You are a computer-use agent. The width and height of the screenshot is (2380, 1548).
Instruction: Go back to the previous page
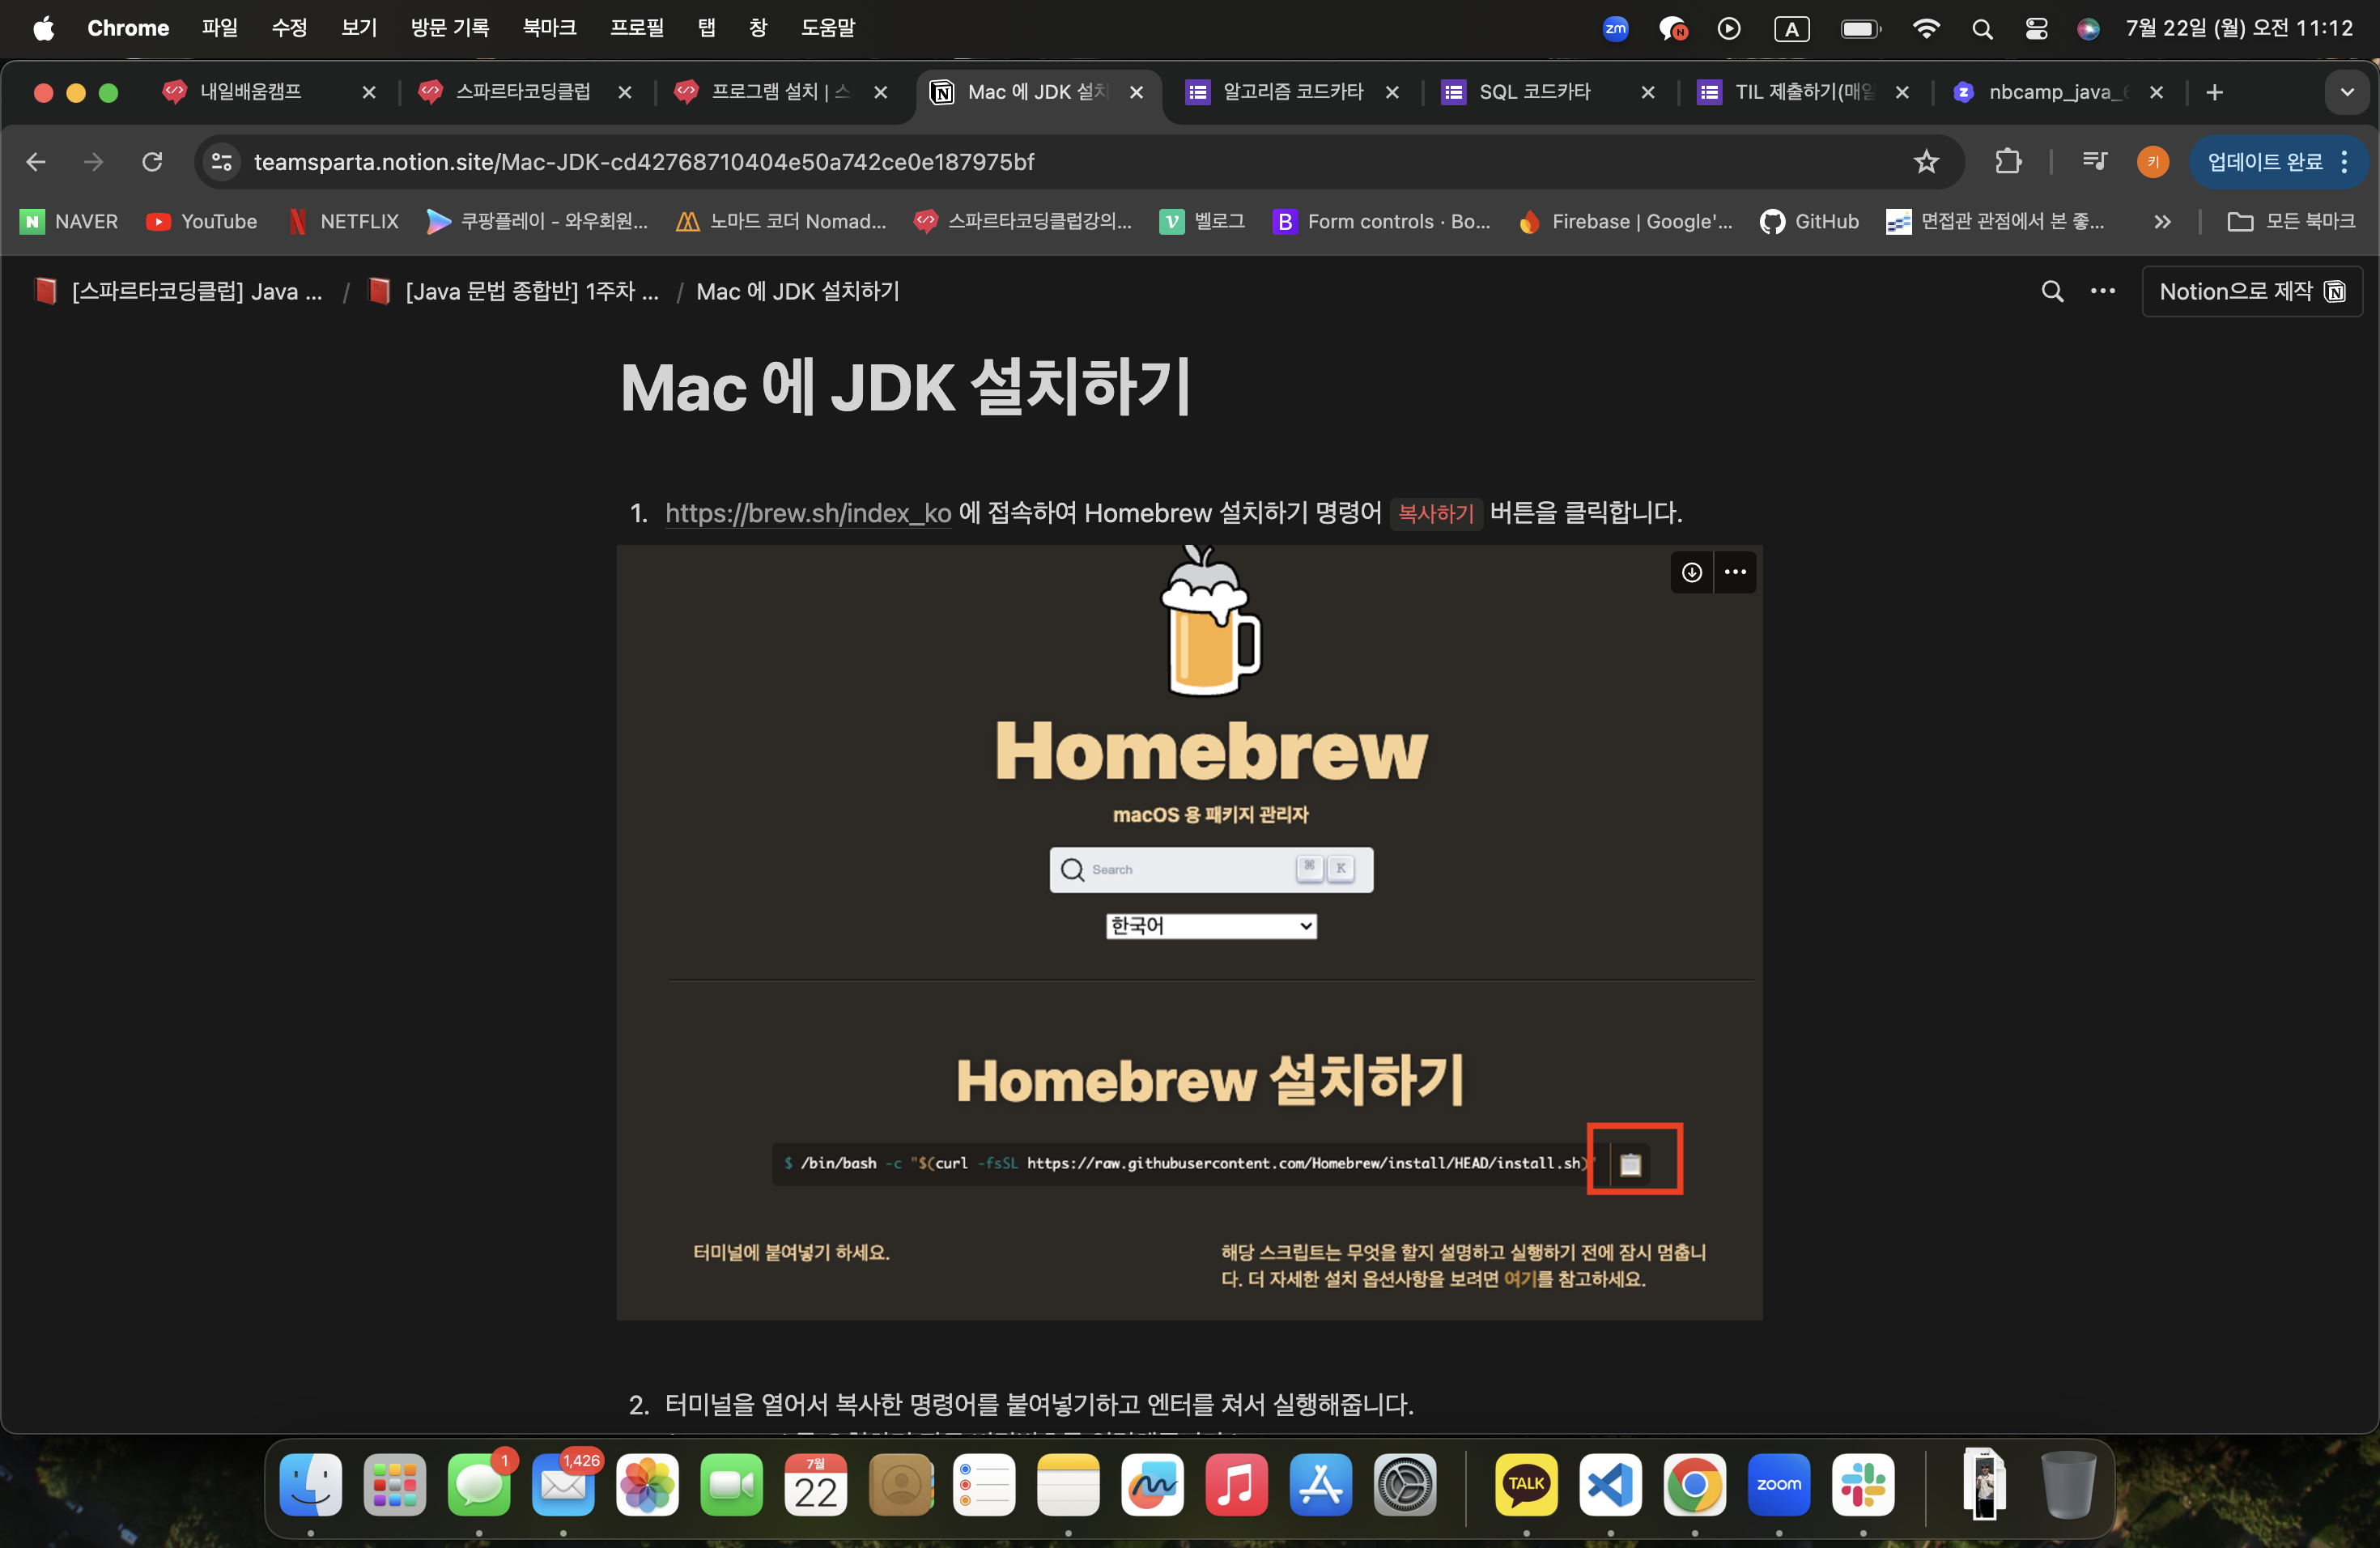click(x=36, y=161)
